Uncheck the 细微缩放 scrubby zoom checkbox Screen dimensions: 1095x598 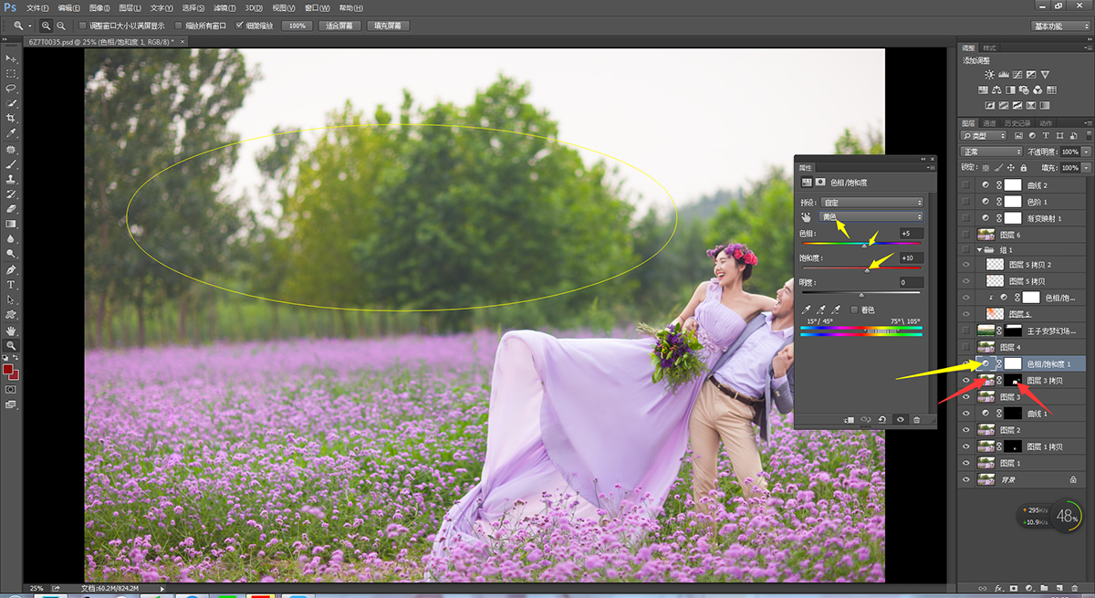click(x=239, y=26)
